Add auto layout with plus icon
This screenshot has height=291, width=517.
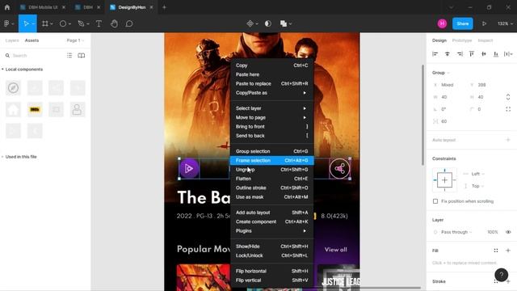(x=508, y=140)
